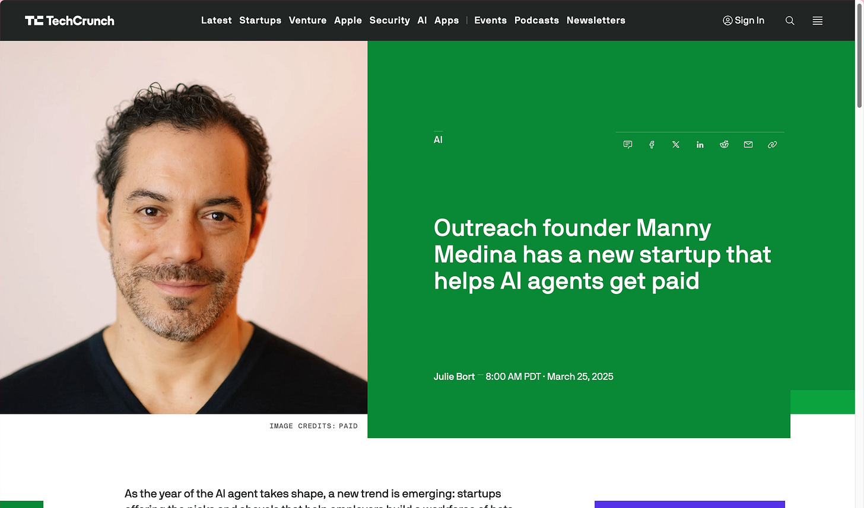Share article on Facebook
The width and height of the screenshot is (864, 508).
pos(652,145)
